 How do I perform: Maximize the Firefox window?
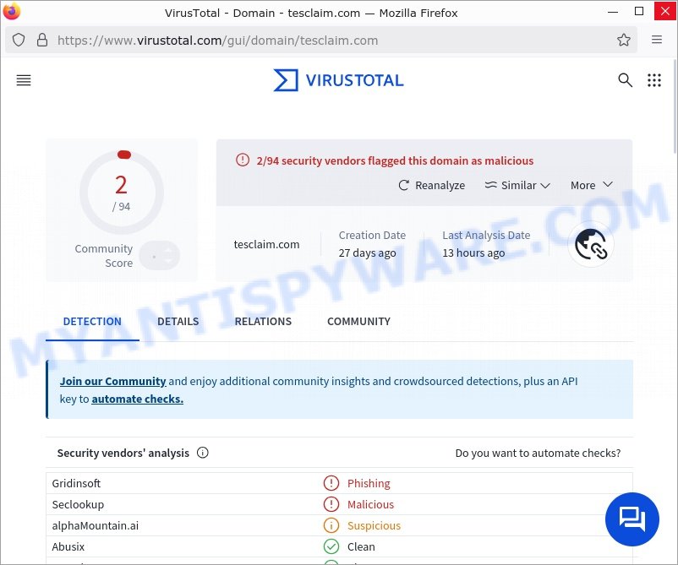pos(638,11)
